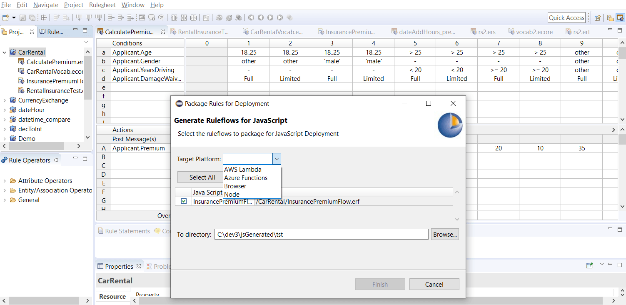Click the Browse... button
This screenshot has width=626, height=305.
pyautogui.click(x=445, y=234)
